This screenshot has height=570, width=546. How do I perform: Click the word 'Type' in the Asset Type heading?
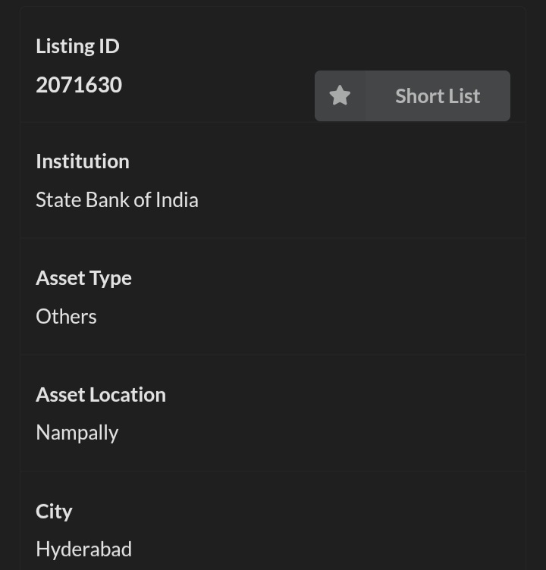[111, 278]
